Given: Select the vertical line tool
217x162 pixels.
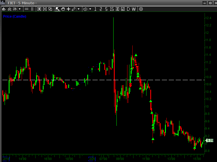Looking at the screenshot, I should point(32,9).
